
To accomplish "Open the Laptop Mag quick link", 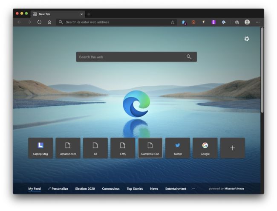I will 40,148.
